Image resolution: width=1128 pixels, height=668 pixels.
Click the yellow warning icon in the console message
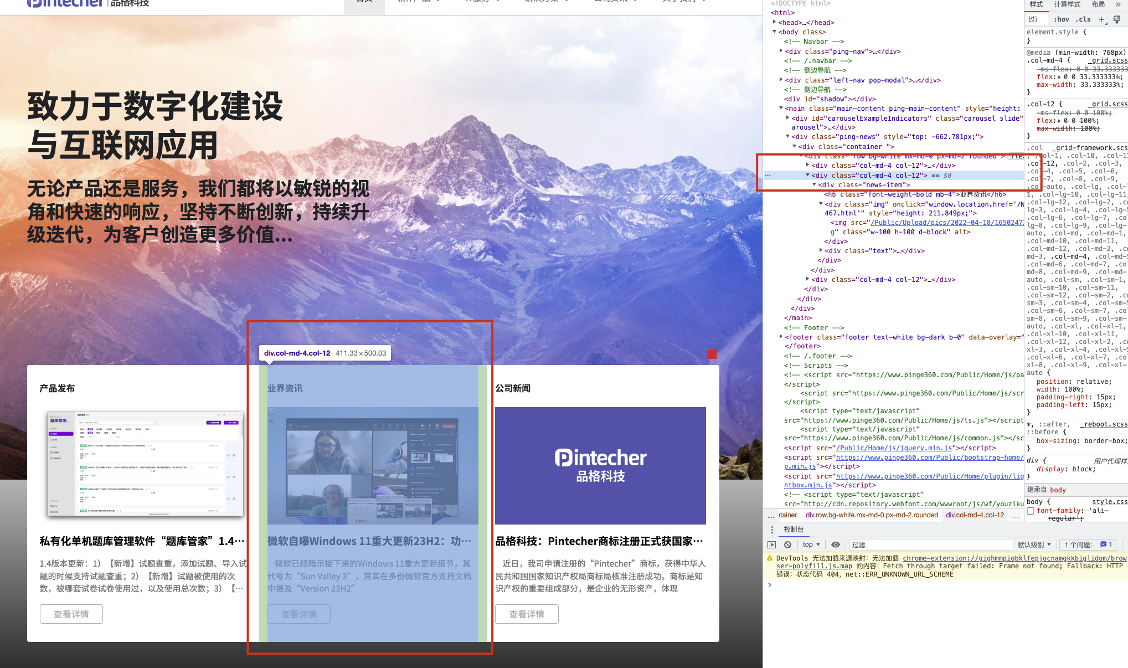(x=770, y=558)
